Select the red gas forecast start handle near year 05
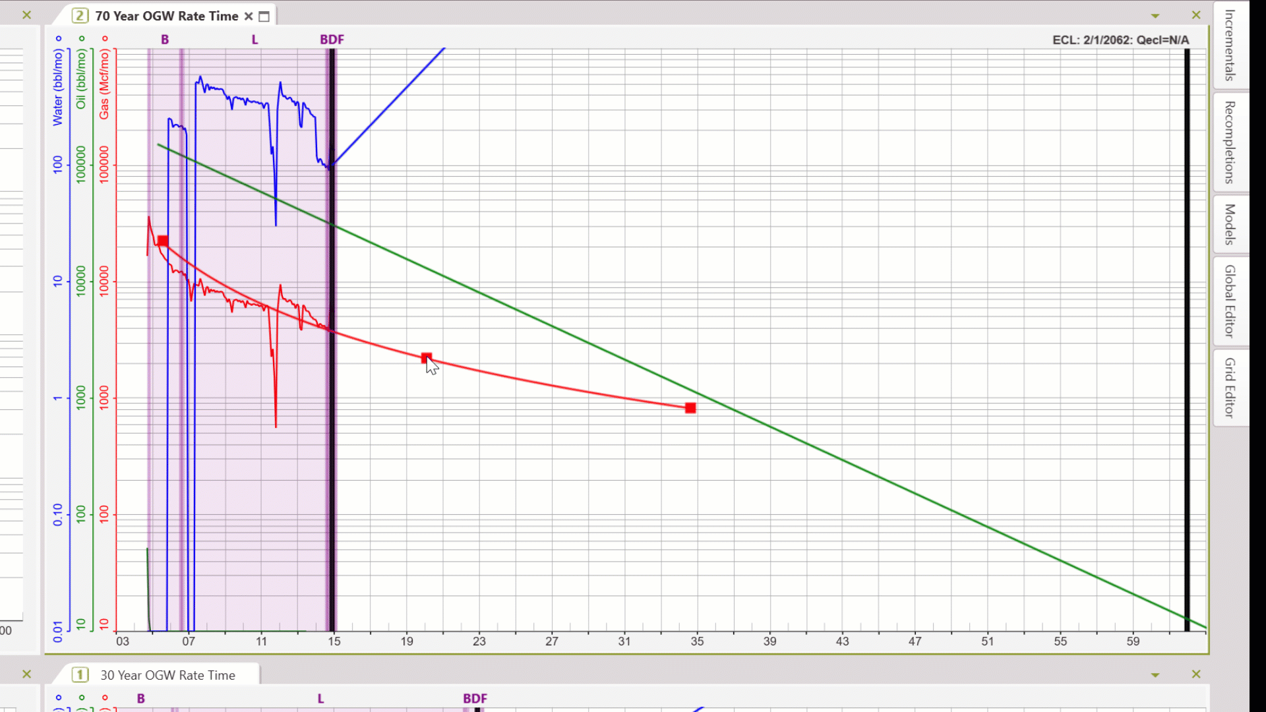Viewport: 1266px width, 712px height. click(163, 241)
